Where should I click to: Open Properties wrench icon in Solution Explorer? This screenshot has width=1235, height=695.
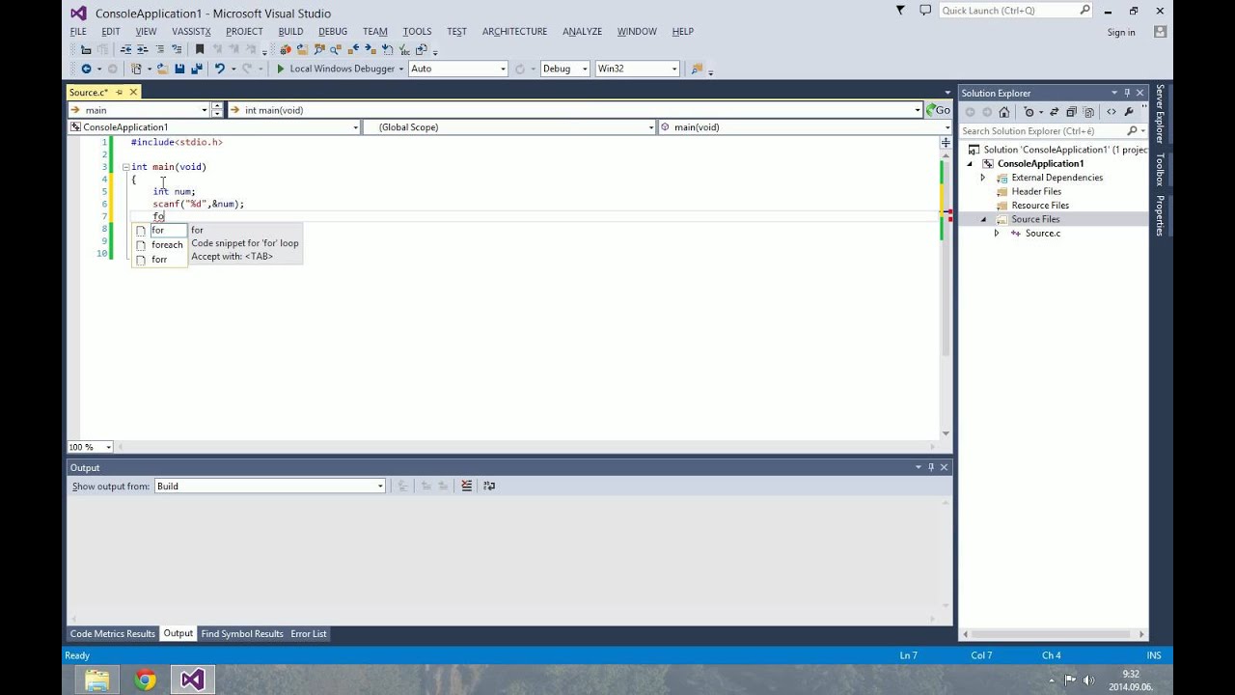[x=1129, y=112]
